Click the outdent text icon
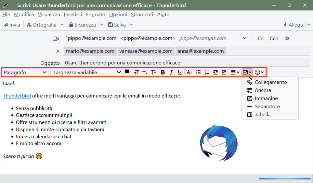The height and width of the screenshot is (183, 313). [215, 73]
